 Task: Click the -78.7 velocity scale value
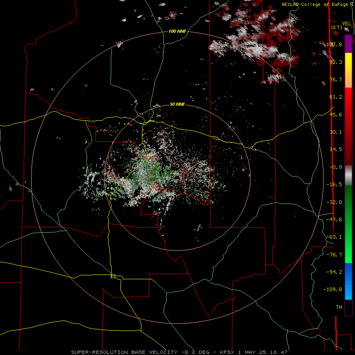point(334,255)
